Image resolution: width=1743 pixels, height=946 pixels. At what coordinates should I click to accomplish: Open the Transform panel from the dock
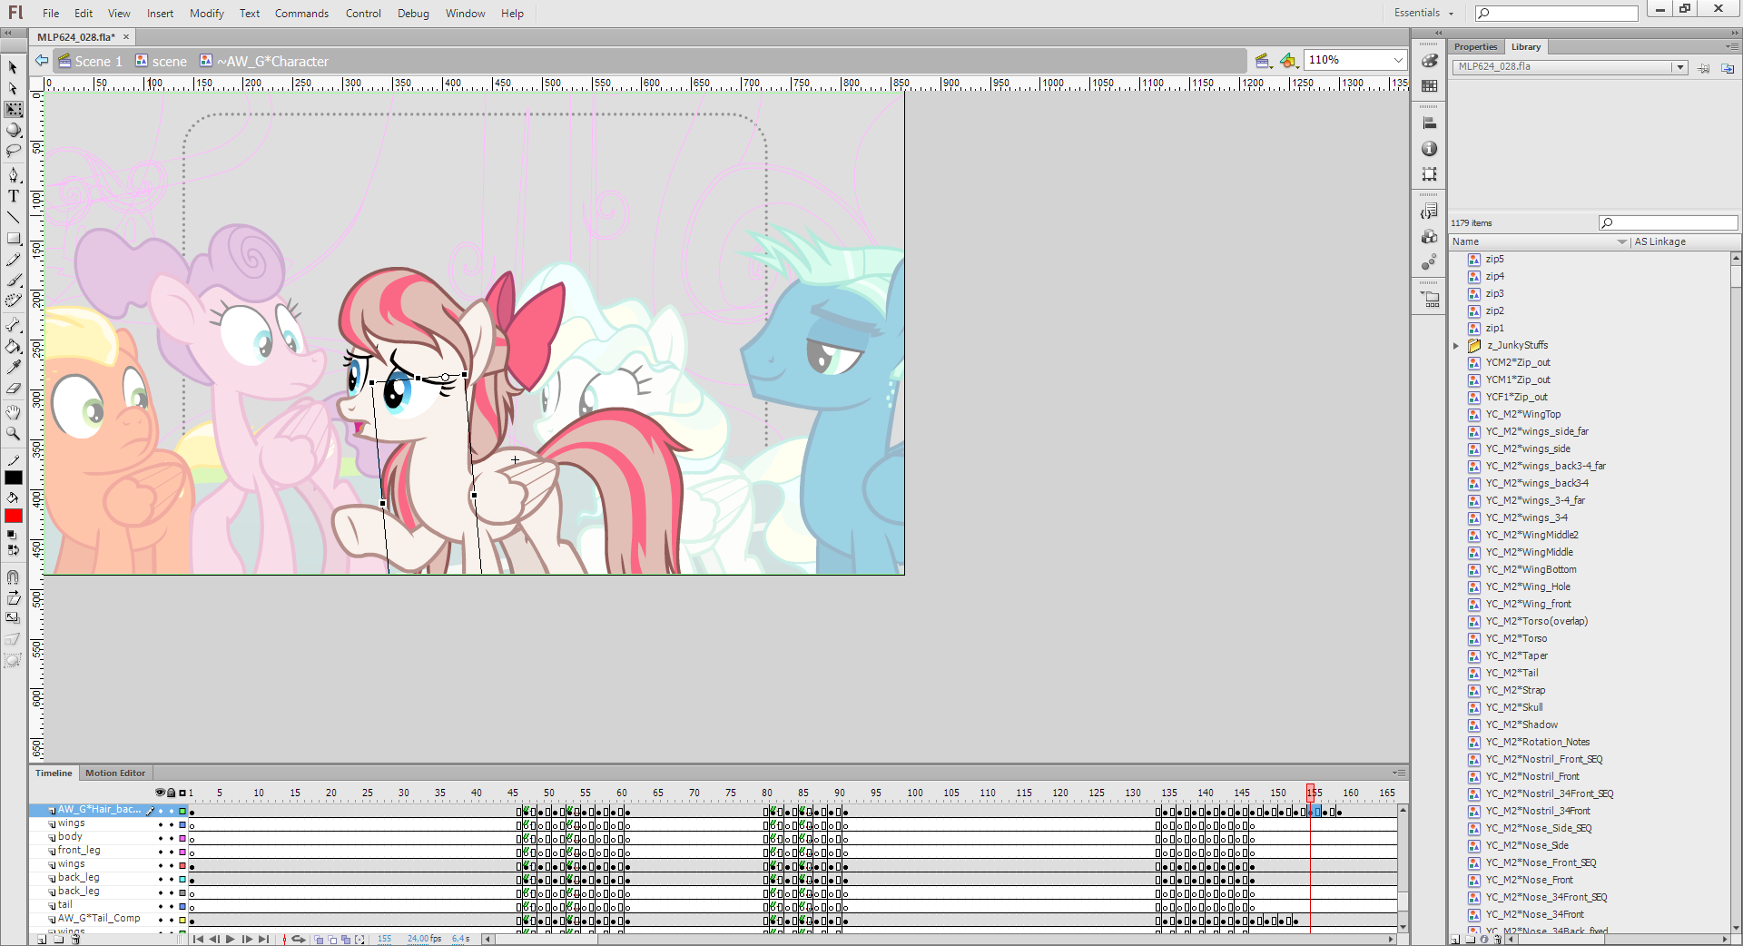coord(1430,174)
